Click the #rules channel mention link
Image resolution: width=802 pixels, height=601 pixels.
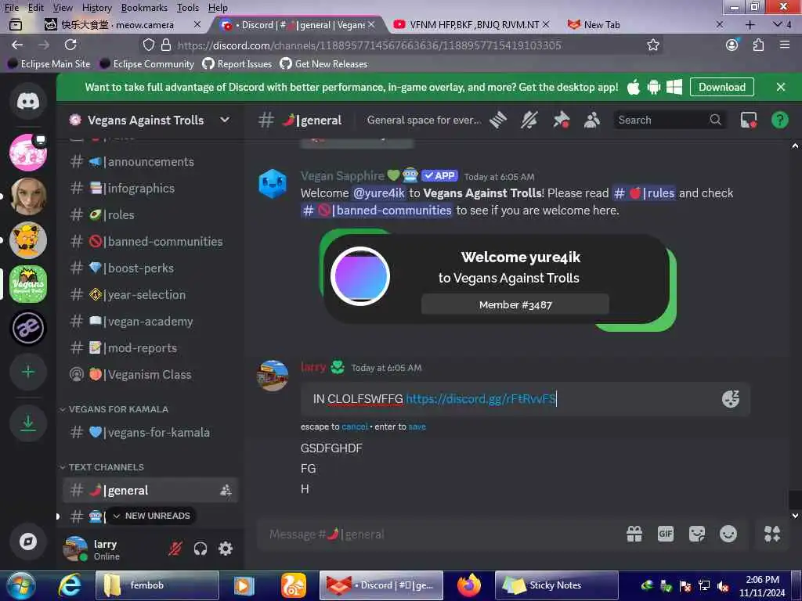644,193
